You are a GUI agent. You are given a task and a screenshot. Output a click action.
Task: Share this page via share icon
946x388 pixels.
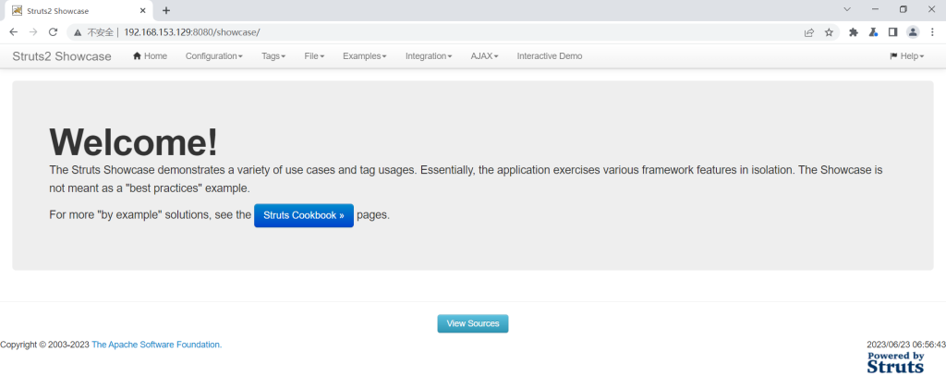[809, 32]
